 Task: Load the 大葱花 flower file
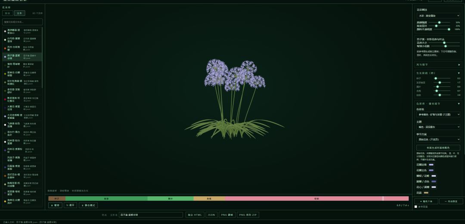tap(22, 108)
